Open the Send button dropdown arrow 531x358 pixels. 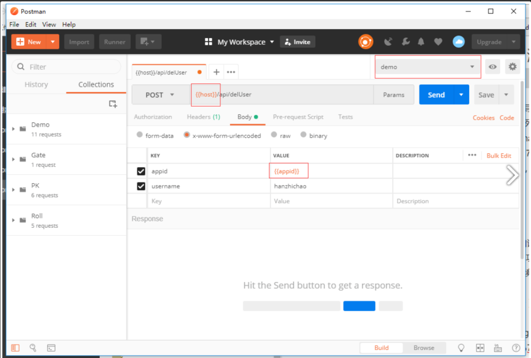click(x=461, y=95)
